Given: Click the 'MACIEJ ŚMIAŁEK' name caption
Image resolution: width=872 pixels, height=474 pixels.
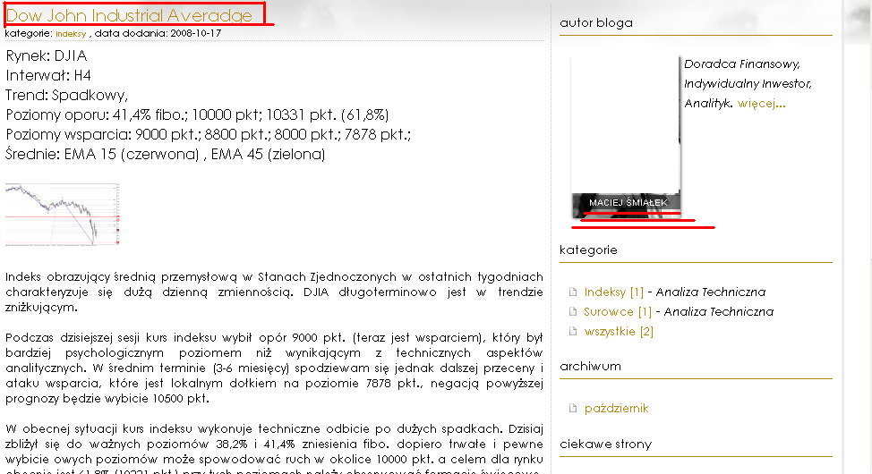Looking at the screenshot, I should (628, 203).
